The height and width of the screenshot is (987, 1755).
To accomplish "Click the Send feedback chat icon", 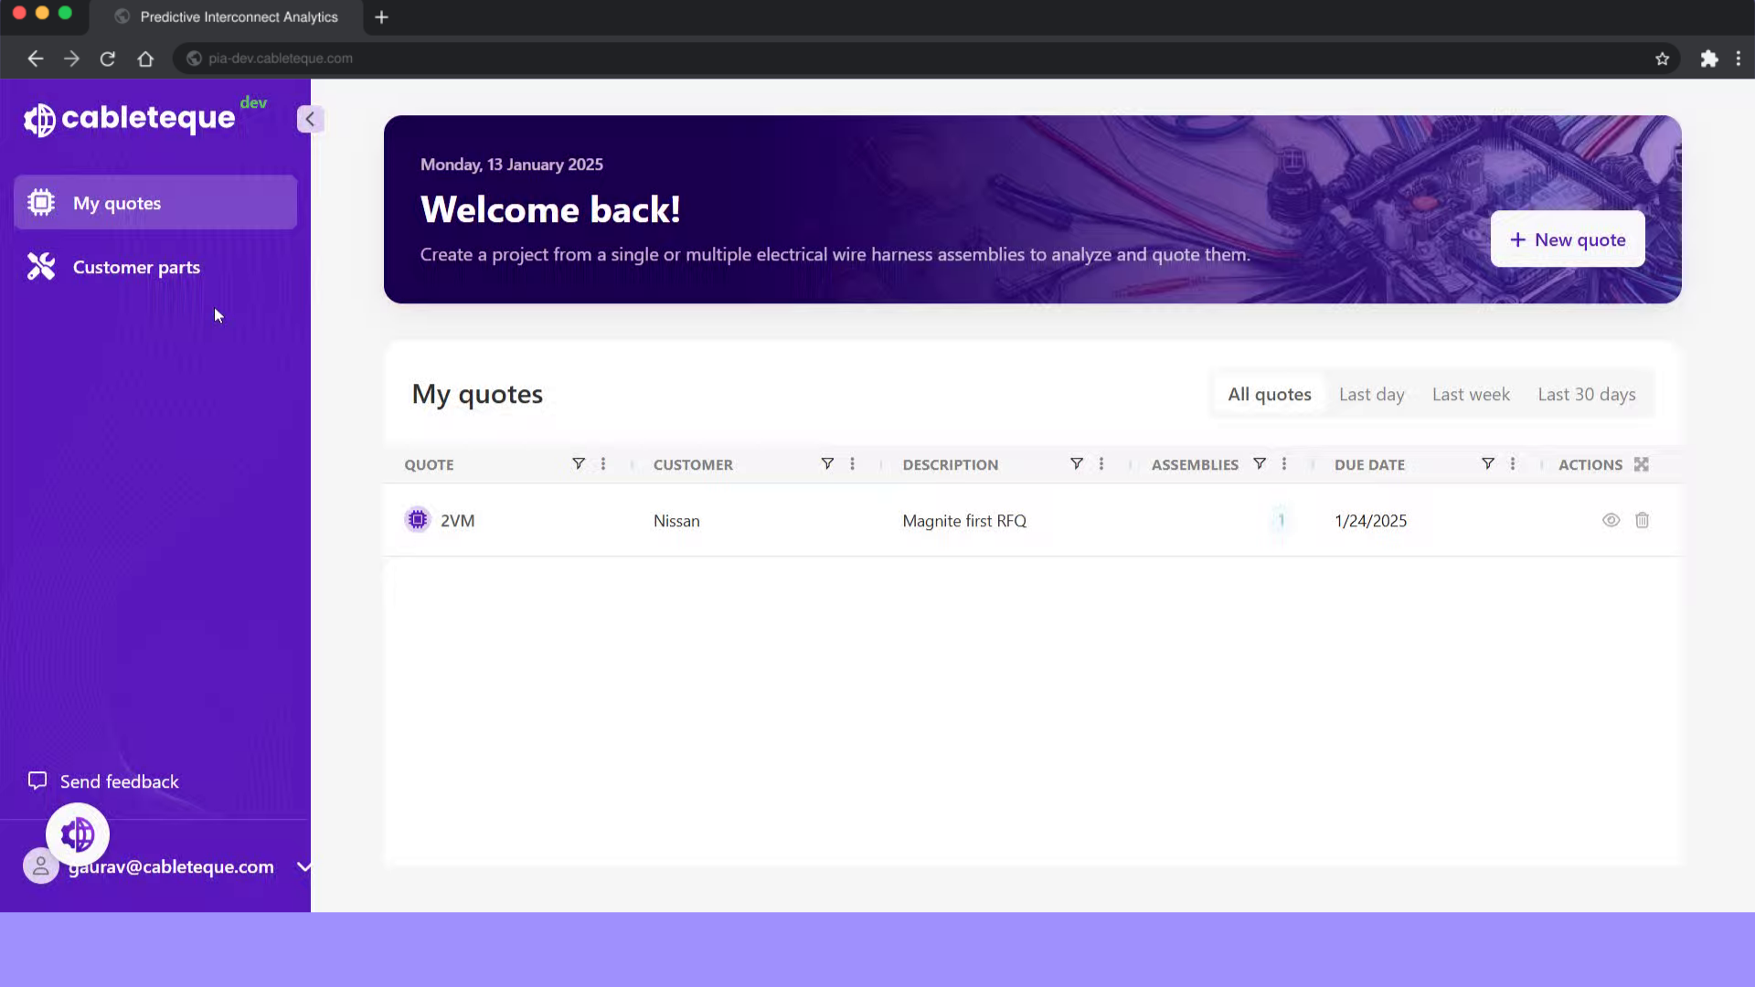I will click(37, 780).
